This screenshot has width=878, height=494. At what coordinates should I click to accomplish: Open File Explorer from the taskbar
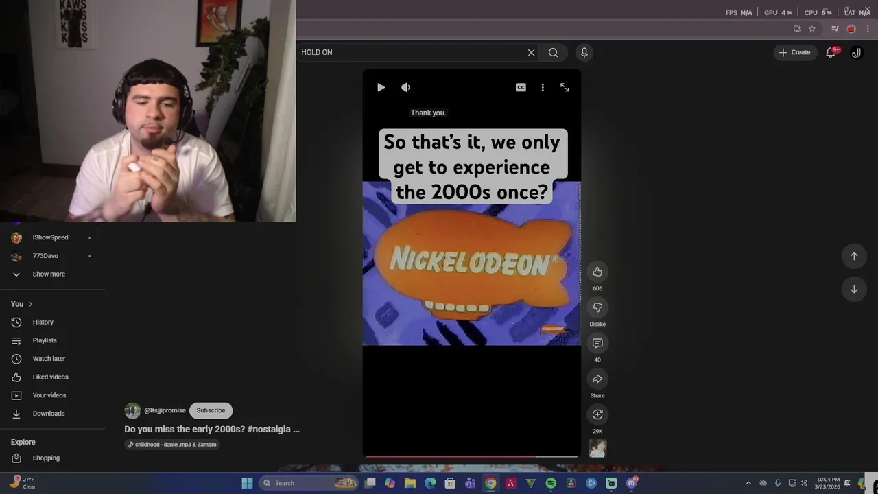point(410,483)
